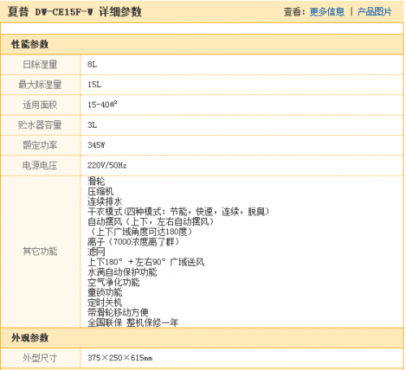Viewport: 406px width, 370px height.
Task: Click the 220V/50Hz value
Action: [107, 165]
